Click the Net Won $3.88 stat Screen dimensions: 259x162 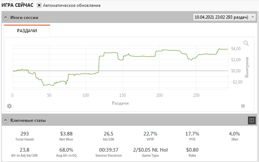(67, 136)
